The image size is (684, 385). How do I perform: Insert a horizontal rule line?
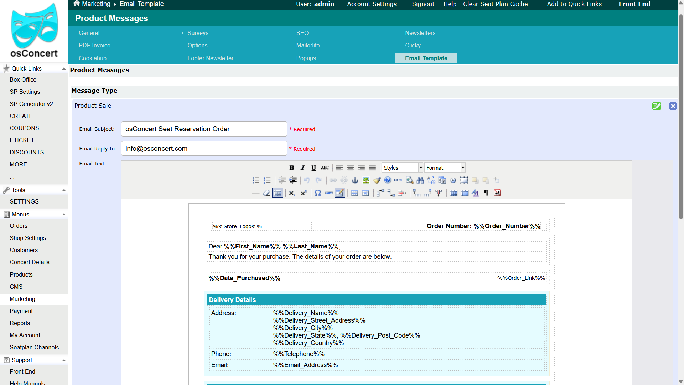(x=255, y=193)
